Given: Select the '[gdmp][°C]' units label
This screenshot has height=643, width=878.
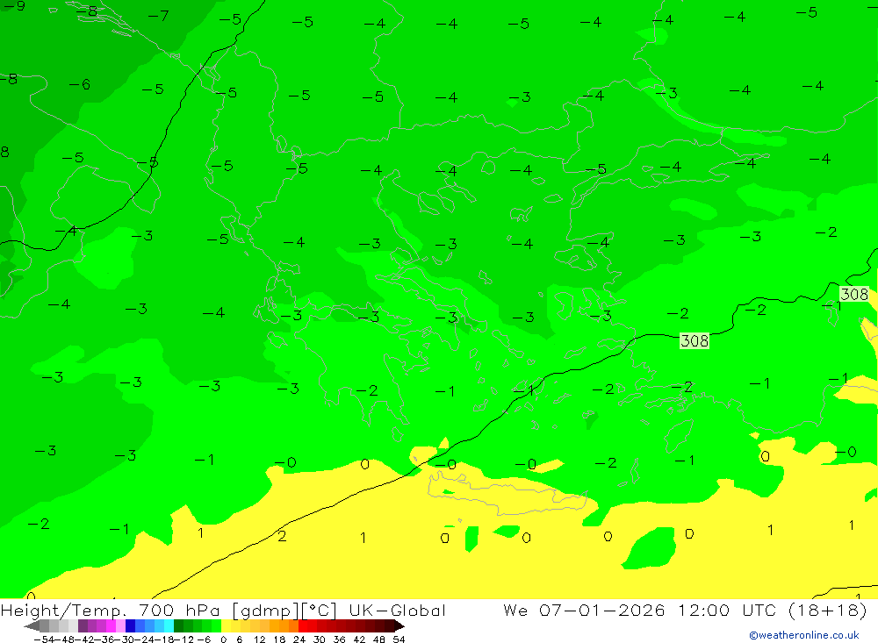Looking at the screenshot, I should (x=285, y=610).
